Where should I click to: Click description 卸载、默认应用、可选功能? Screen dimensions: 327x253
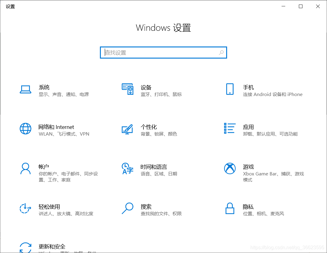270,134
